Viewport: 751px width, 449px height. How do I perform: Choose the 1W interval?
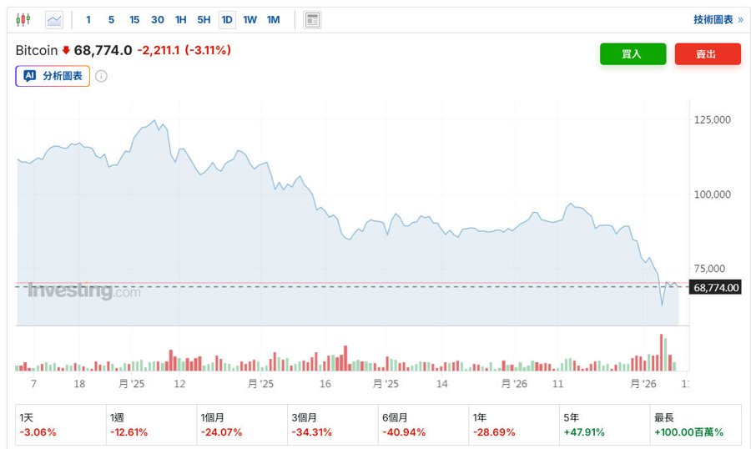pos(249,19)
